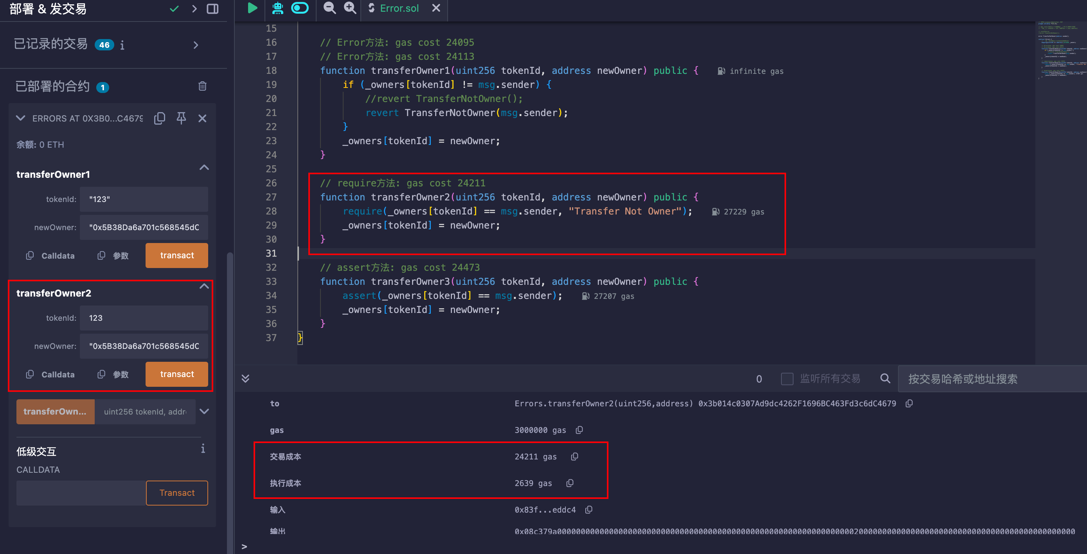This screenshot has height=554, width=1087.
Task: Copy Calldata for transferOwner2
Action: tap(50, 375)
